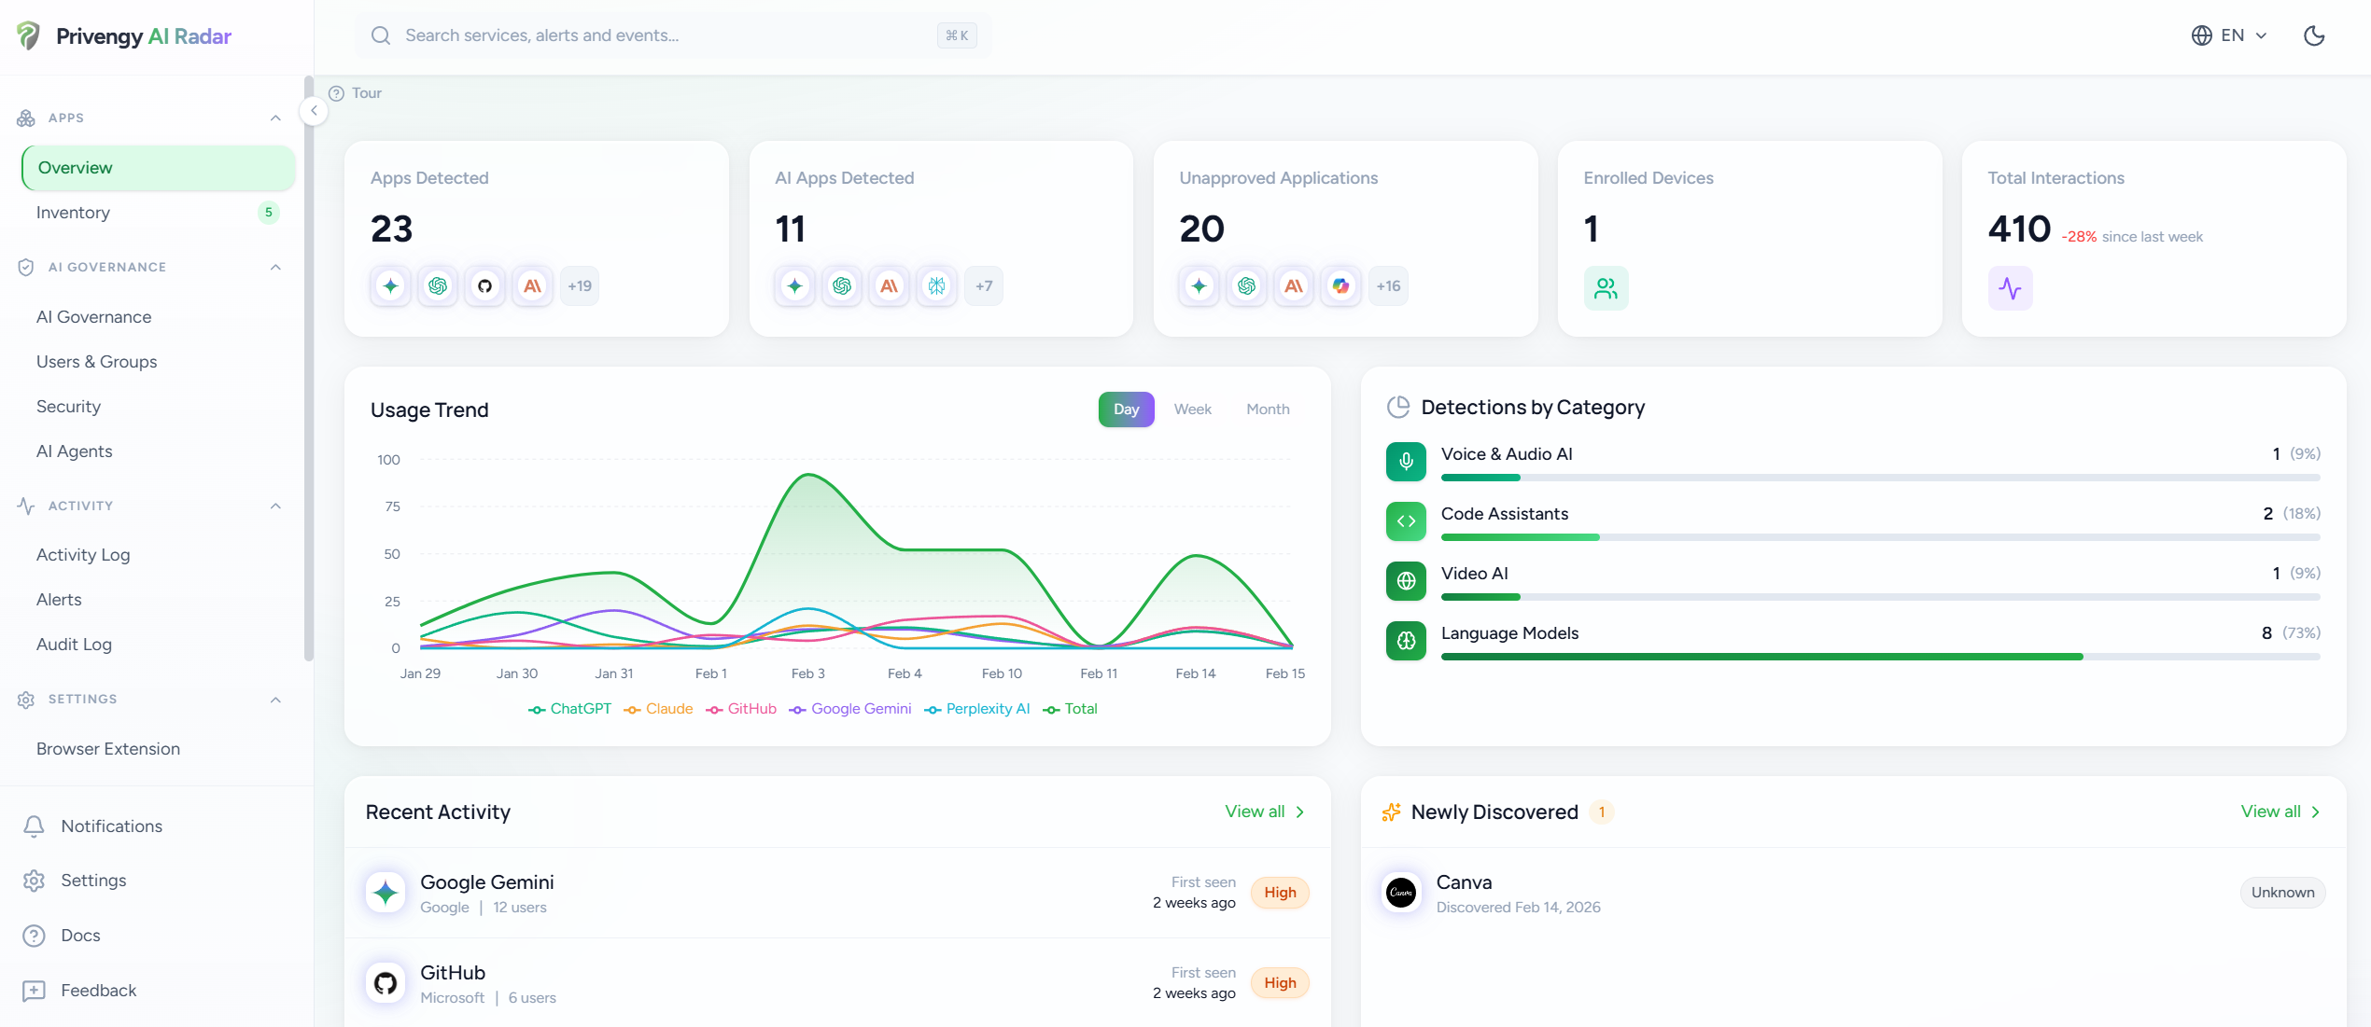Open the EN language dropdown

tap(2229, 35)
